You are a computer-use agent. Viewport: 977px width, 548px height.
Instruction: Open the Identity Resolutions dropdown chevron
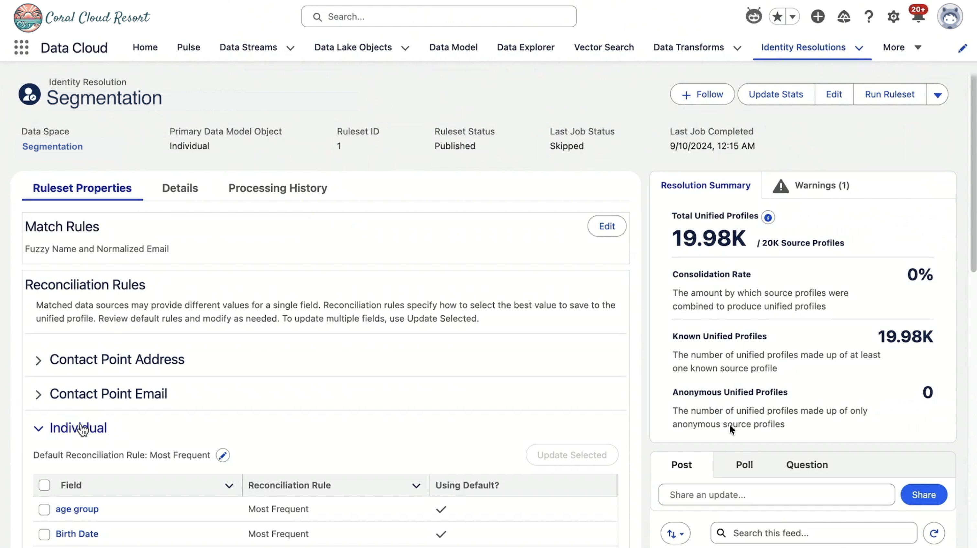pos(859,48)
